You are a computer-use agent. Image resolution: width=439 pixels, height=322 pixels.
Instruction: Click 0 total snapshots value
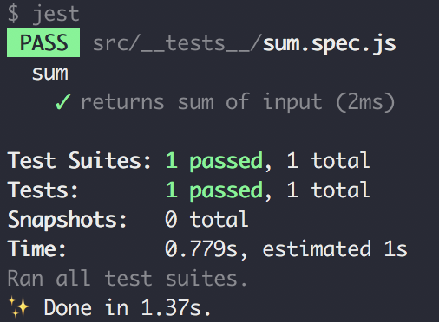pos(206,220)
